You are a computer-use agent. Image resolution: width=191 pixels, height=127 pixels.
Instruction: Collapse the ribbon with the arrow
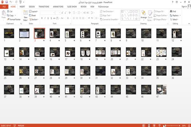[189, 24]
